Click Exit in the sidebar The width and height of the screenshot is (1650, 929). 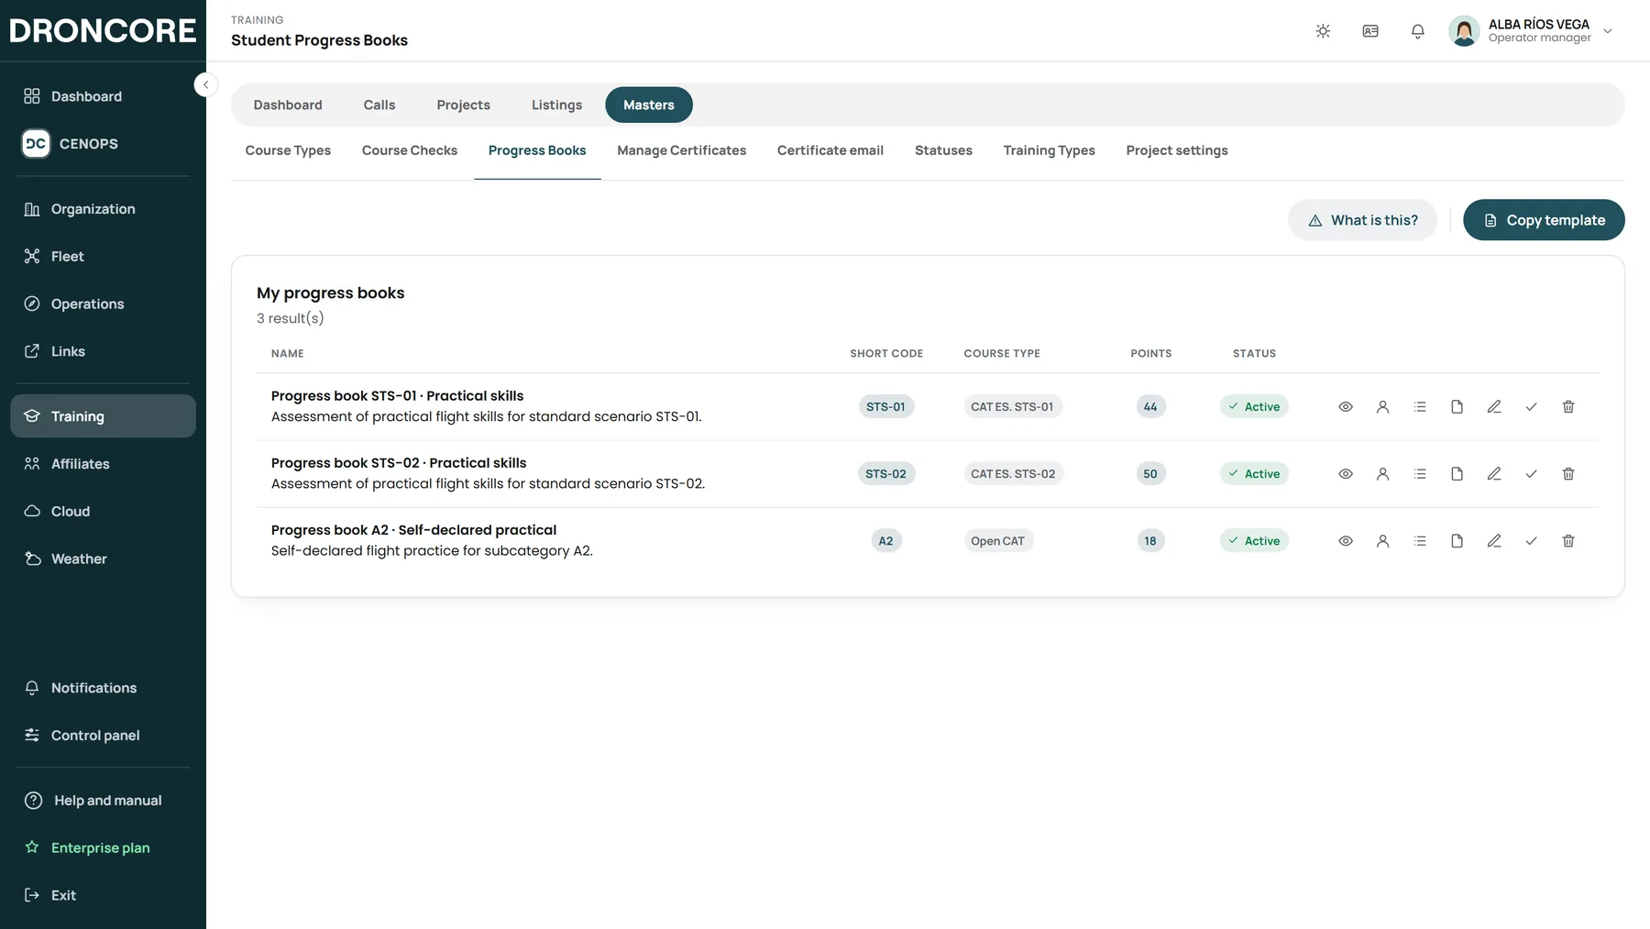103,896
